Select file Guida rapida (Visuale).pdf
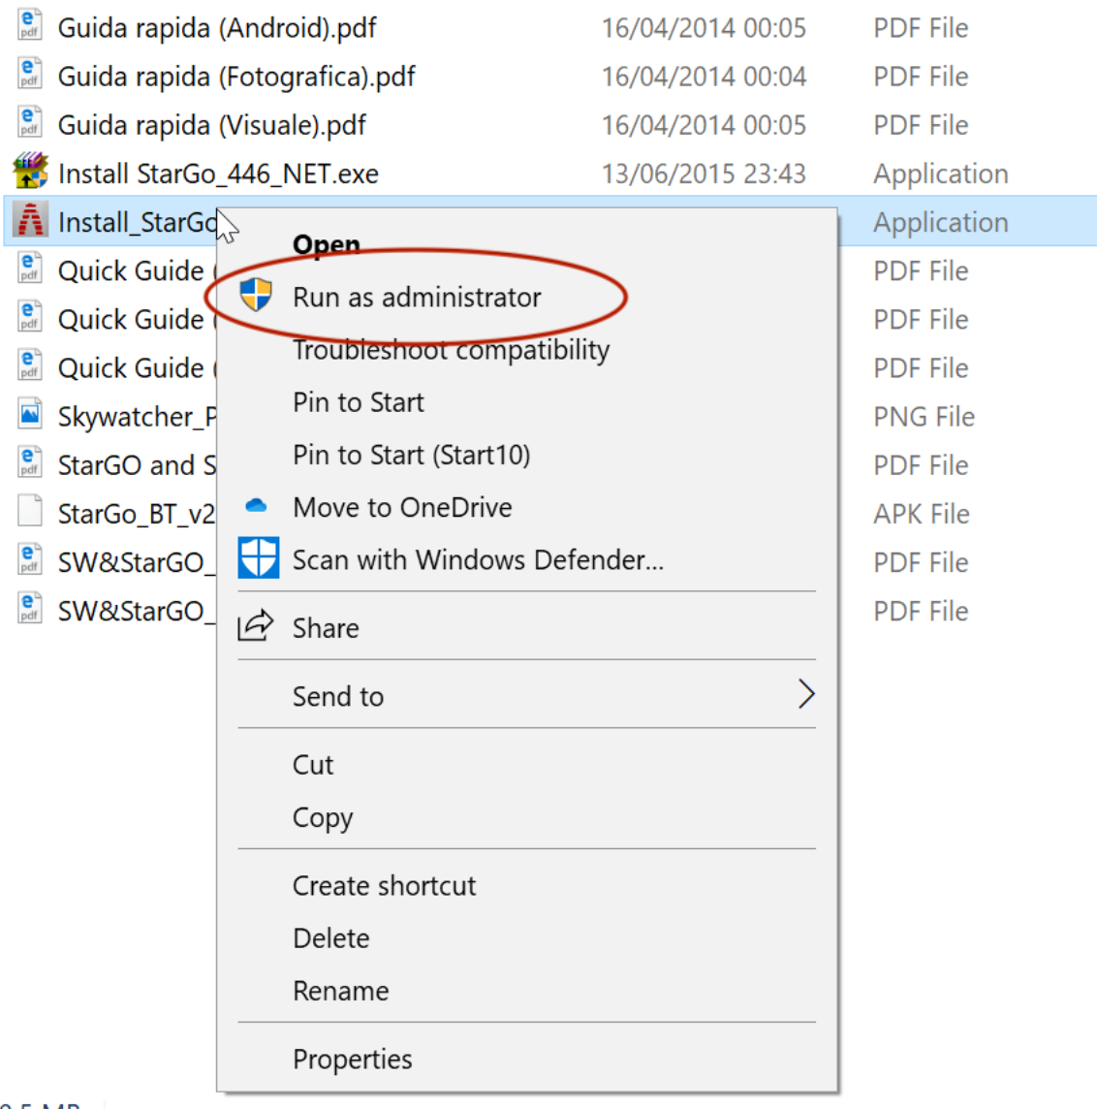 [x=212, y=126]
